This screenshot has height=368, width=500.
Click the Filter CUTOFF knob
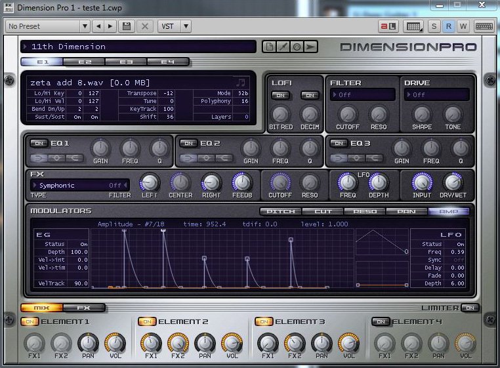click(x=348, y=115)
